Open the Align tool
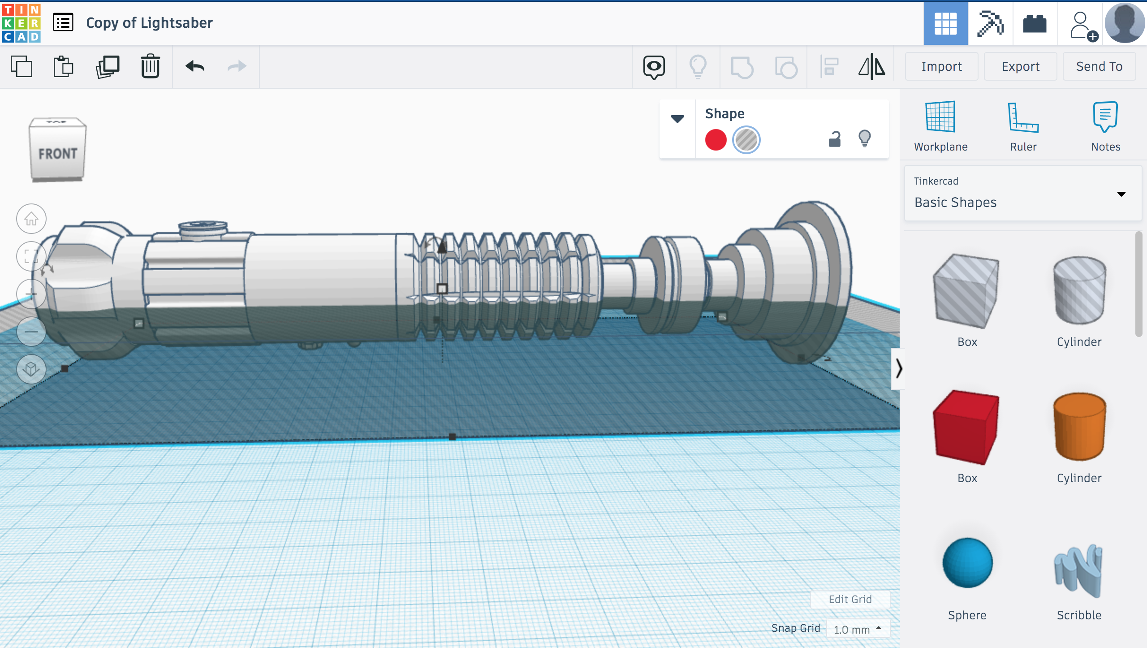This screenshot has width=1147, height=648. click(829, 67)
